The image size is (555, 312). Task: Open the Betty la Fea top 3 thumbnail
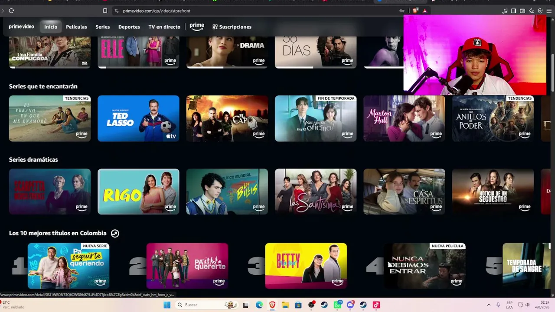coord(306,266)
